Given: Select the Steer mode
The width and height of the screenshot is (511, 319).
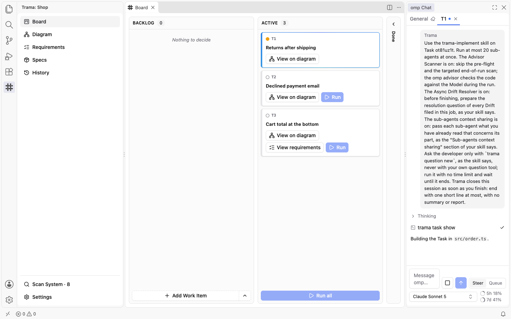Looking at the screenshot, I should coord(478,283).
